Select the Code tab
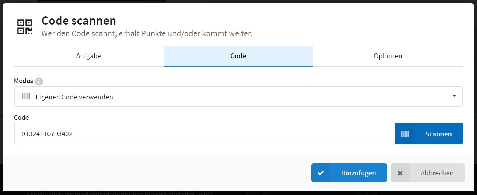This screenshot has height=195, width=477. [238, 56]
